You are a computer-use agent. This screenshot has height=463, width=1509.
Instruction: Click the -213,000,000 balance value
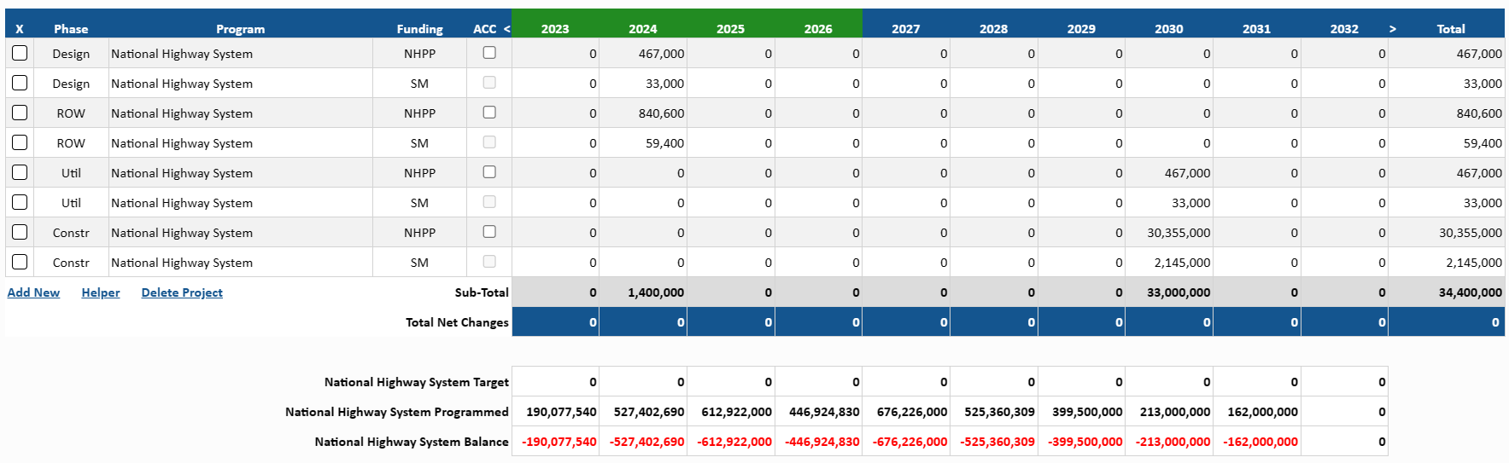(x=1173, y=442)
